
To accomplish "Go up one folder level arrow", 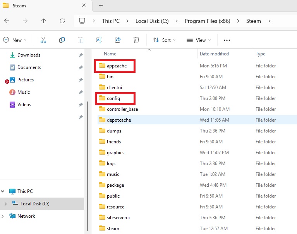I will 44,21.
